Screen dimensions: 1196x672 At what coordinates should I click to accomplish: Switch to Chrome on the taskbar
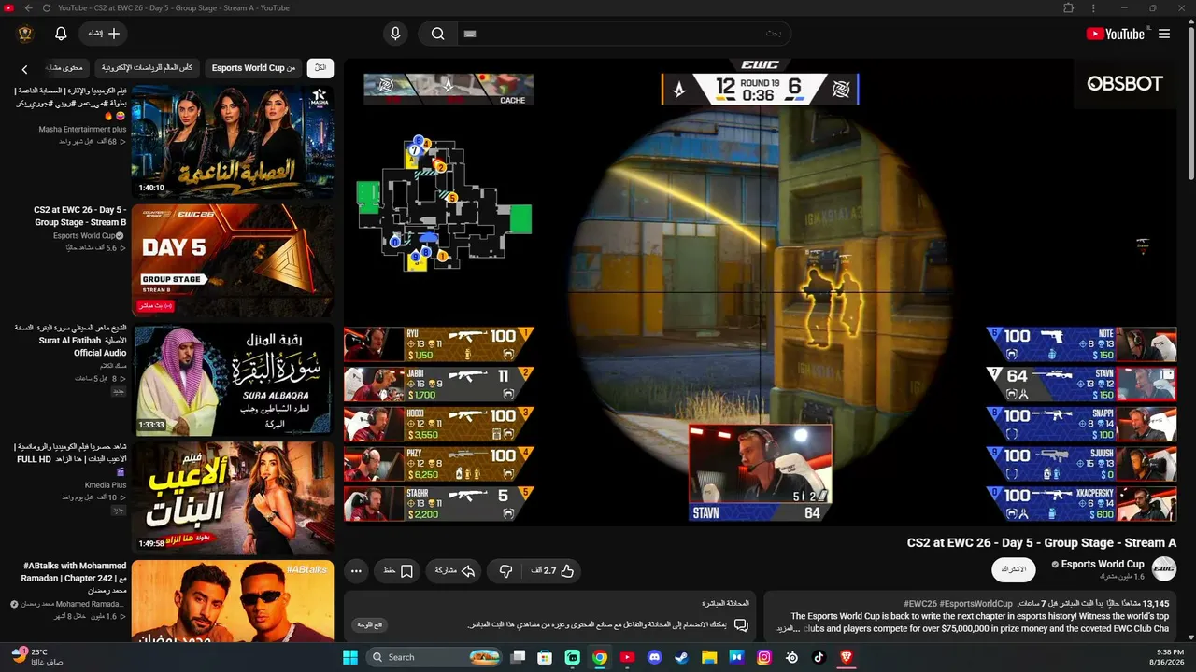(x=600, y=657)
